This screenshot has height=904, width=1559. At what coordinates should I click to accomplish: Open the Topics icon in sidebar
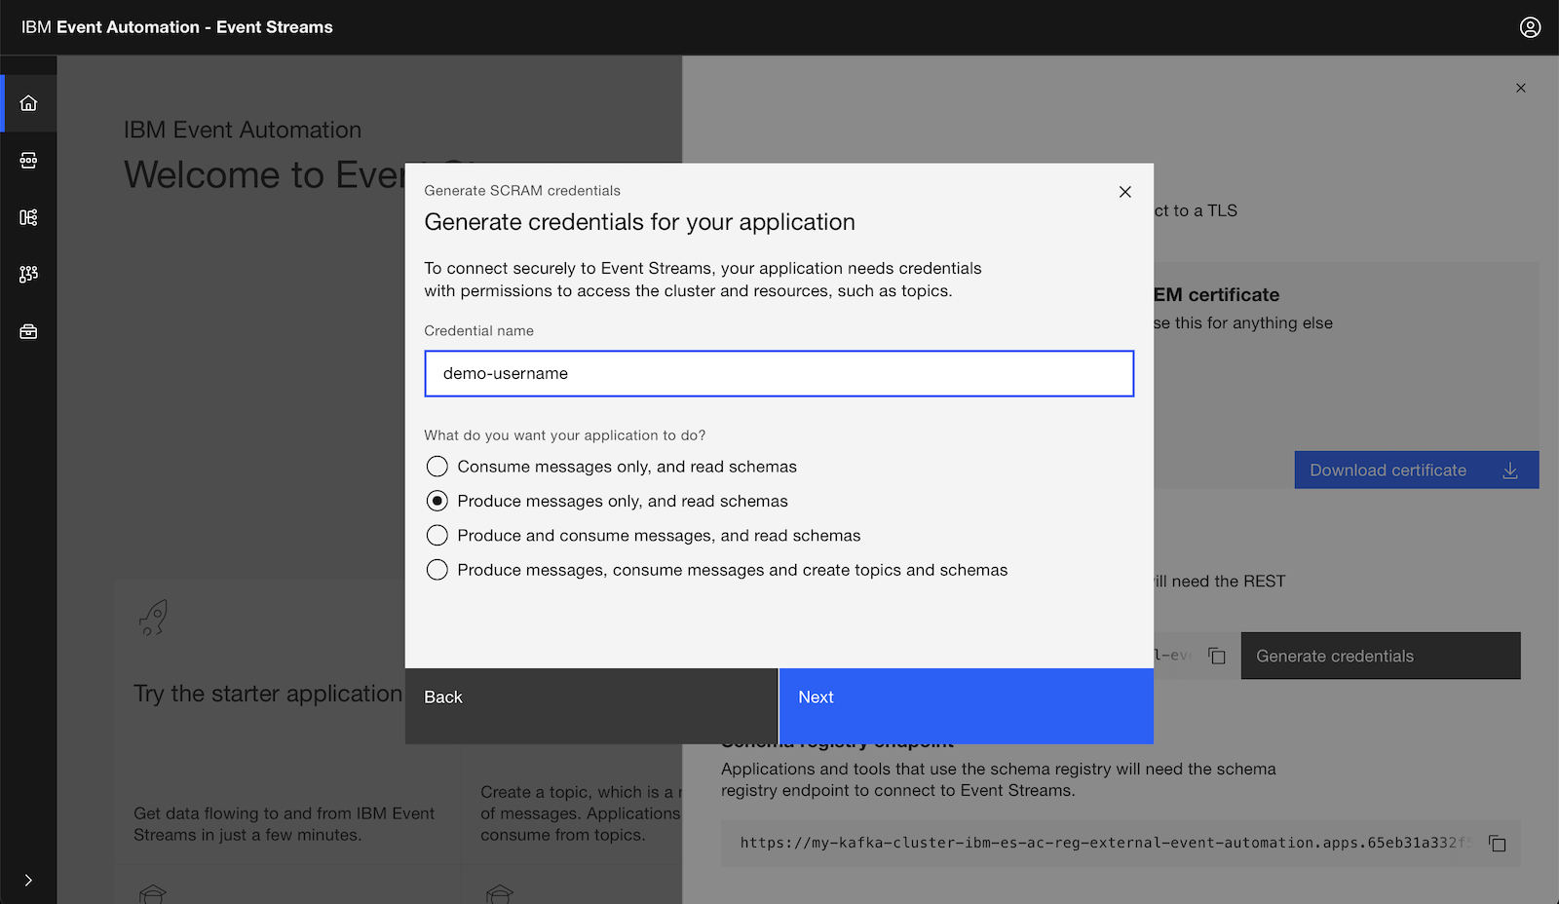[x=28, y=161]
